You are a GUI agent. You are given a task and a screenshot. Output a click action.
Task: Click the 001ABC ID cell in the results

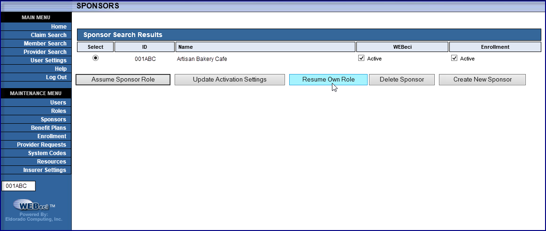coord(145,59)
